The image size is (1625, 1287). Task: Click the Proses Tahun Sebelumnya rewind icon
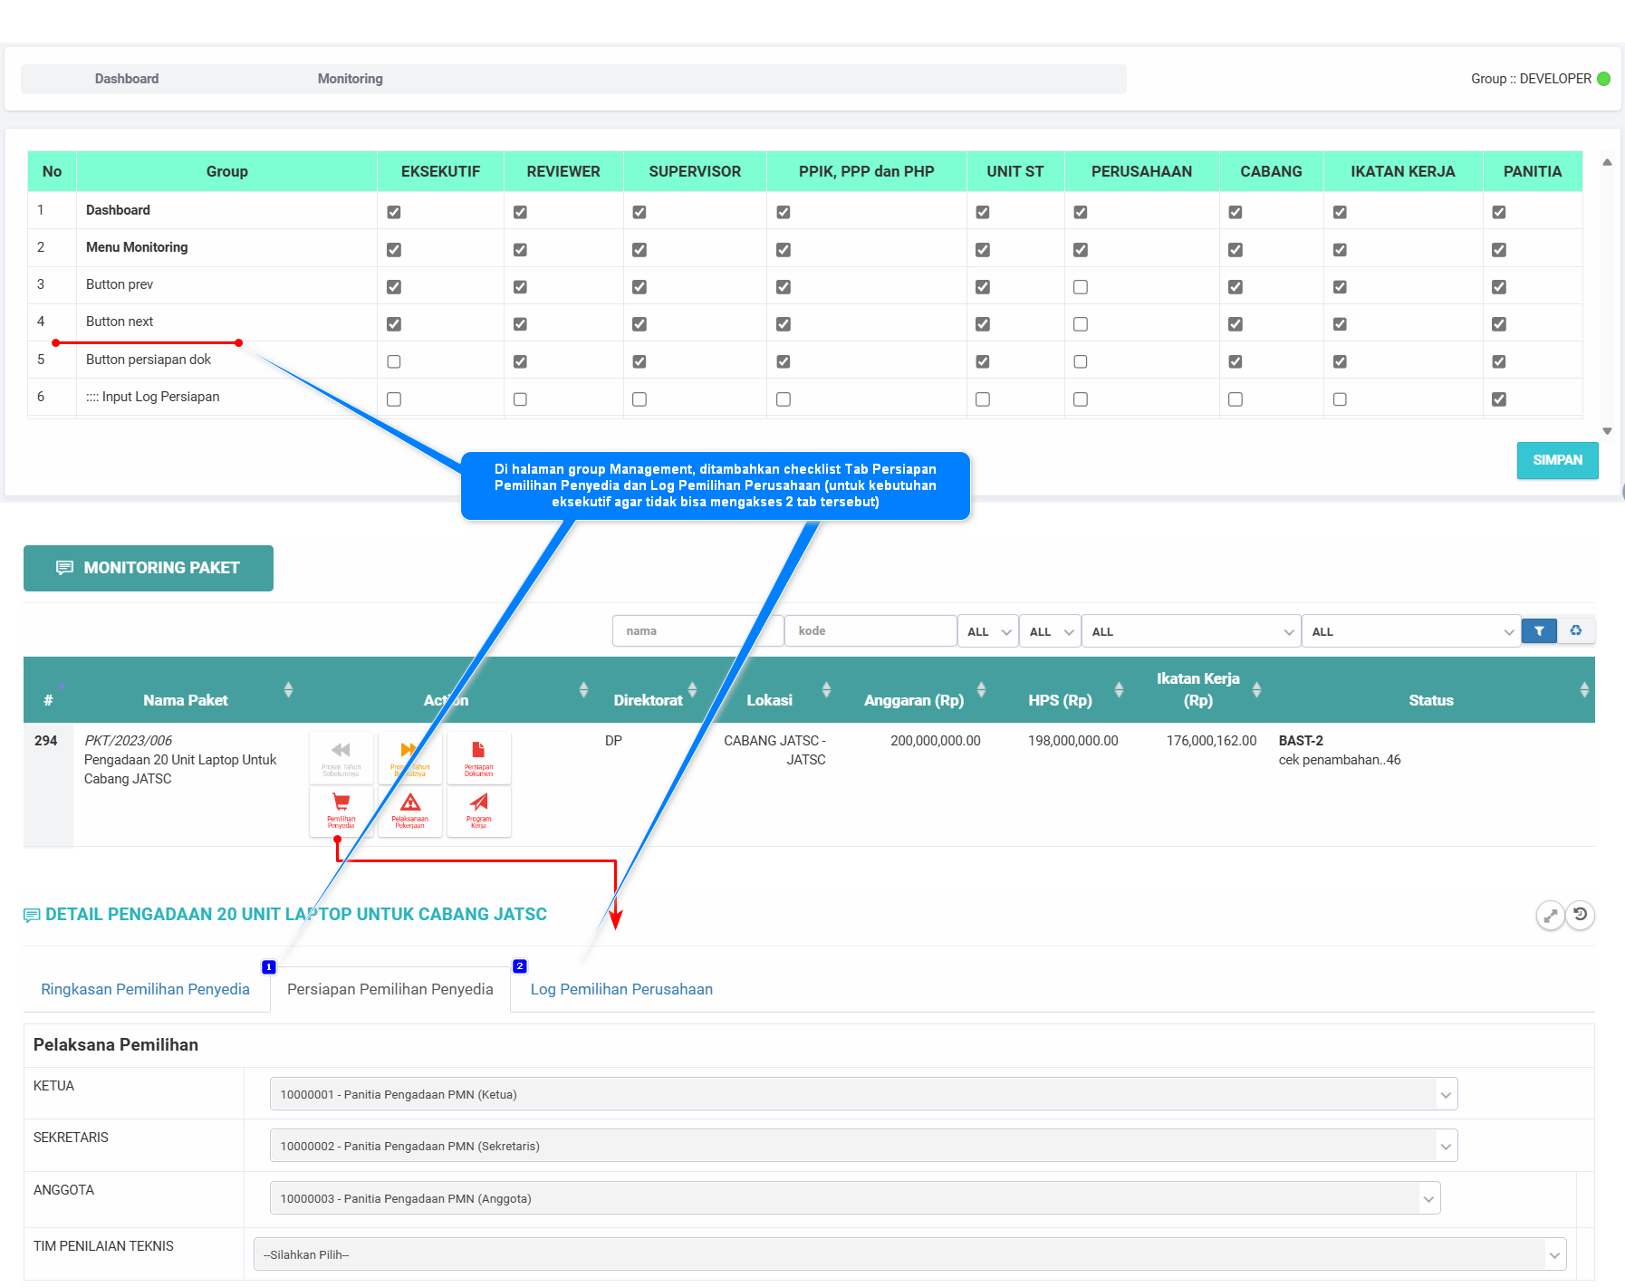point(341,757)
